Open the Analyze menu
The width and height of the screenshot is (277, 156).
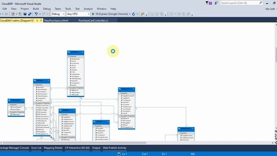(x=88, y=9)
